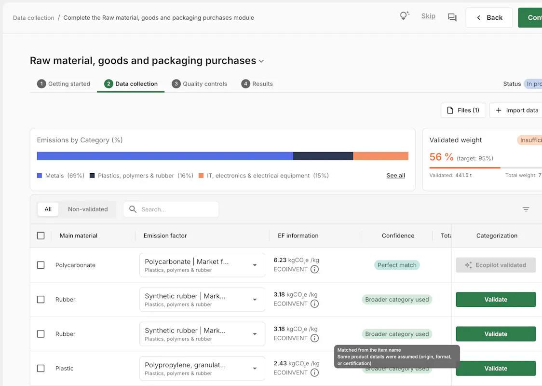Switch filter to Non-validated

tap(88, 209)
